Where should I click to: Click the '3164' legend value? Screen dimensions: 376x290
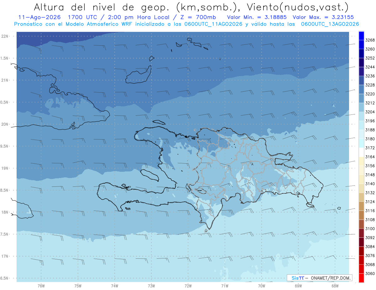370,157
